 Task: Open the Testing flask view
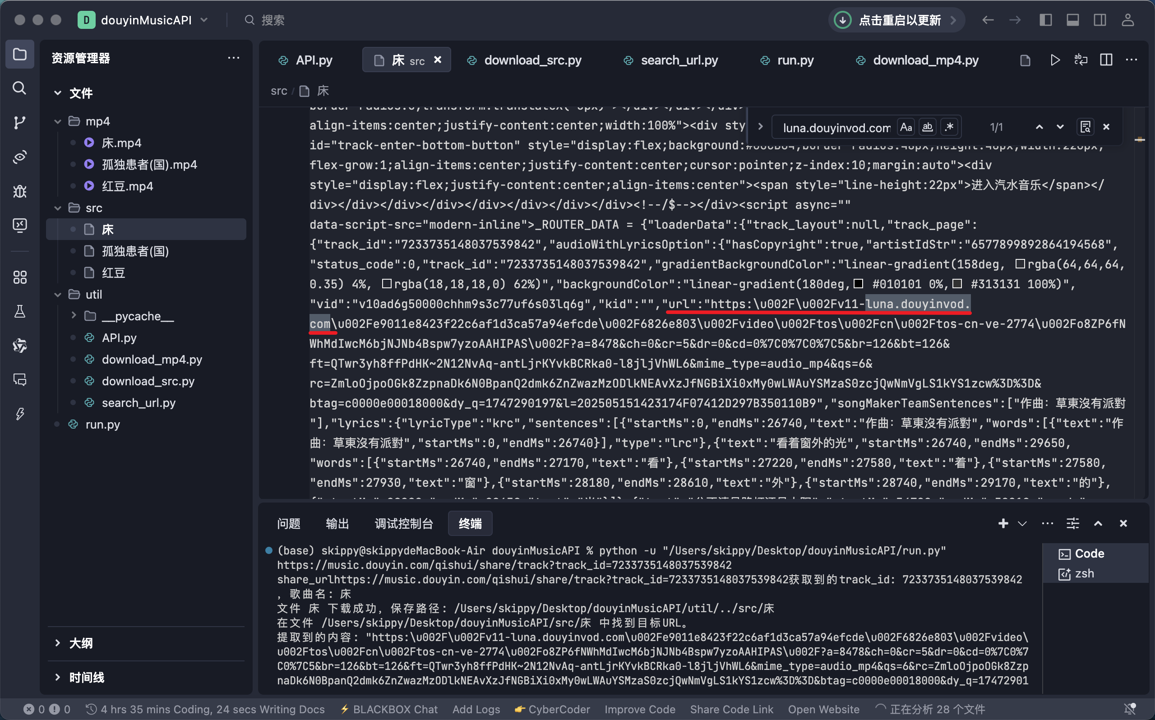click(x=19, y=311)
